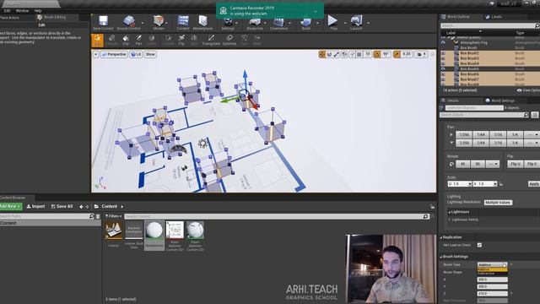Click the Optimize geometry tool

(229, 41)
